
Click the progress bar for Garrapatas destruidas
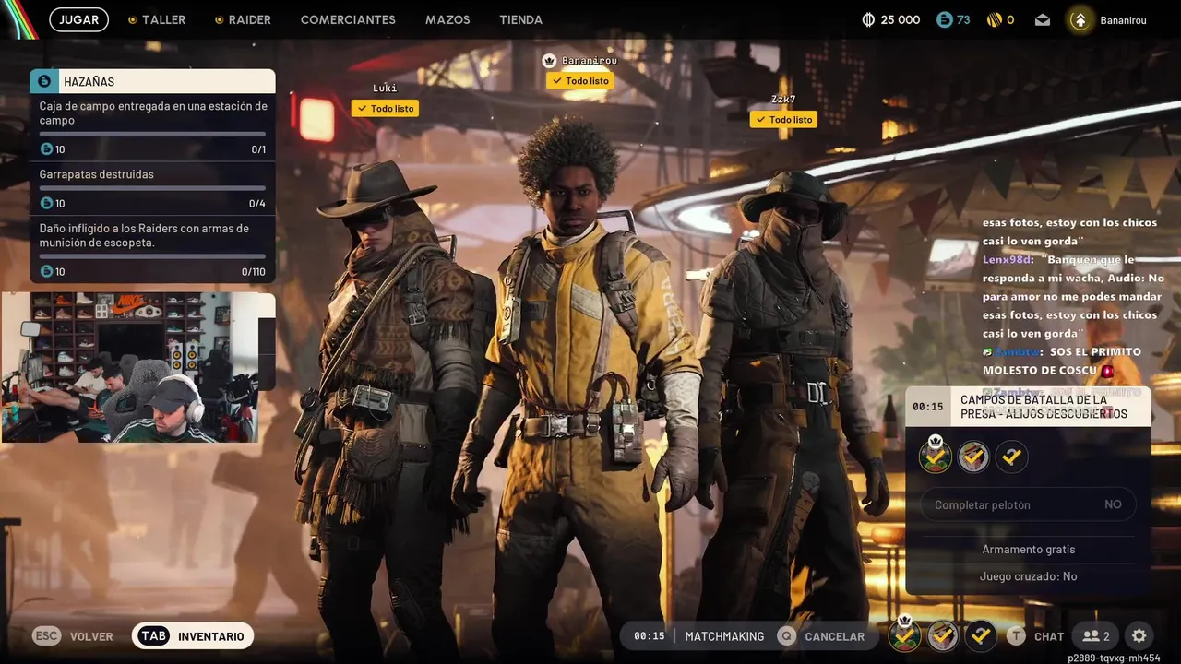tap(152, 188)
